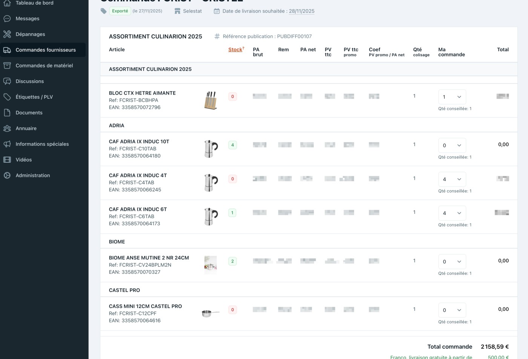Image resolution: width=528 pixels, height=359 pixels.
Task: Click the Discussions speech bubble icon
Action: pos(7,81)
